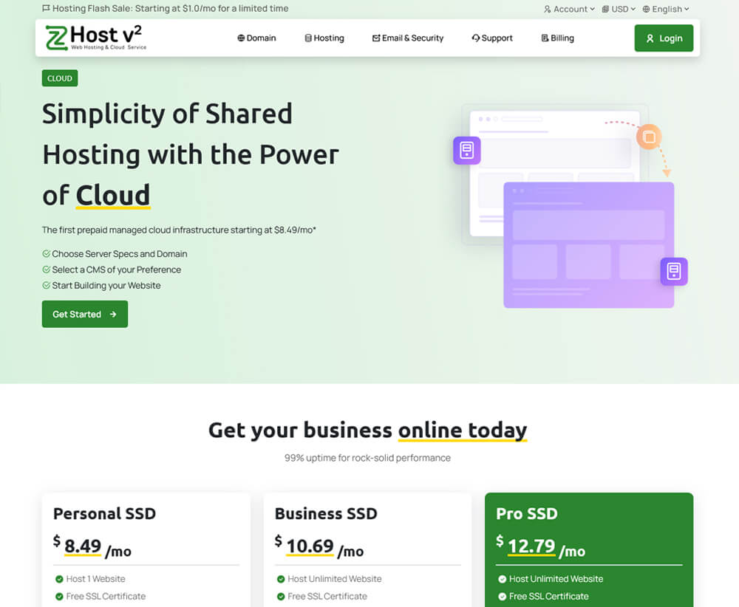This screenshot has height=607, width=739.
Task: Open the Billing menu
Action: click(x=557, y=38)
